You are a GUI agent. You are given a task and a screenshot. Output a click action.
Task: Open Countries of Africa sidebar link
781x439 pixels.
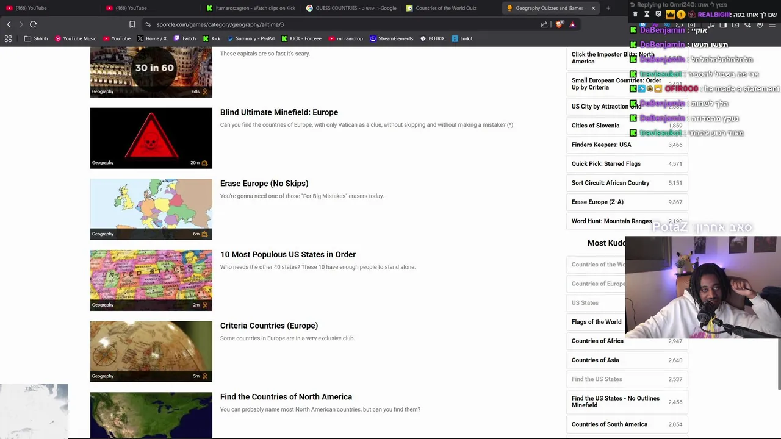(597, 341)
